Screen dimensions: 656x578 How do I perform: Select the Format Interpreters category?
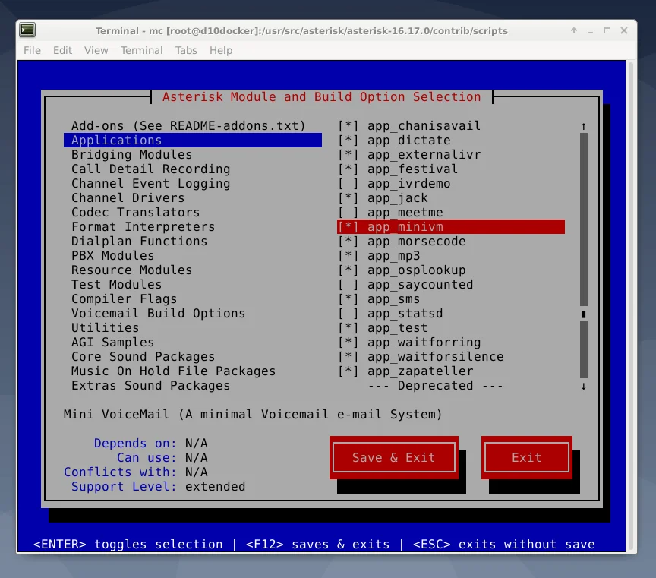point(143,227)
